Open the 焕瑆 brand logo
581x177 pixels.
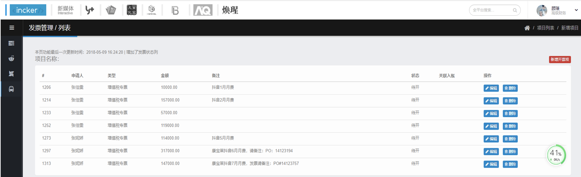click(230, 10)
